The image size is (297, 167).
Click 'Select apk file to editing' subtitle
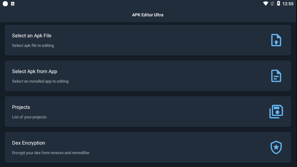(33, 46)
